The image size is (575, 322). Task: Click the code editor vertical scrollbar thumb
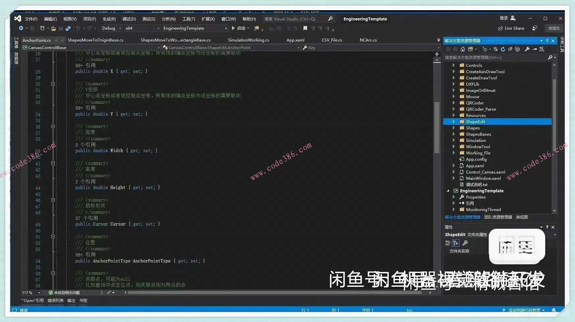click(x=437, y=128)
